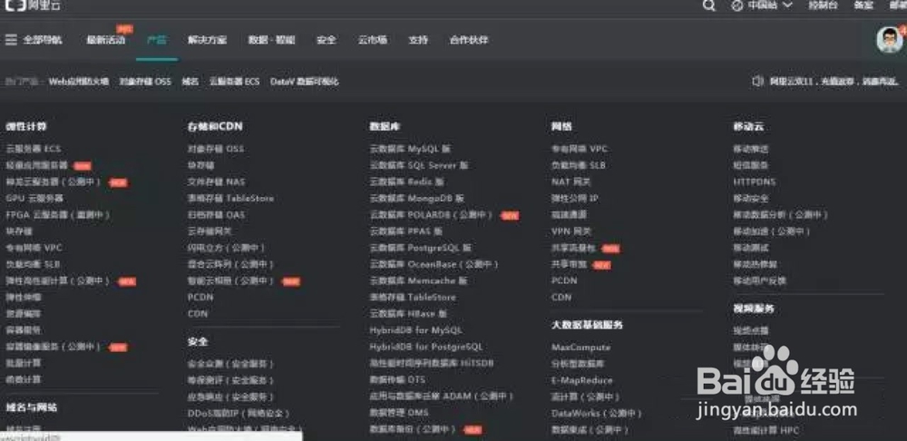This screenshot has width=907, height=441.
Task: Open the E-MapReduce link
Action: (x=582, y=380)
